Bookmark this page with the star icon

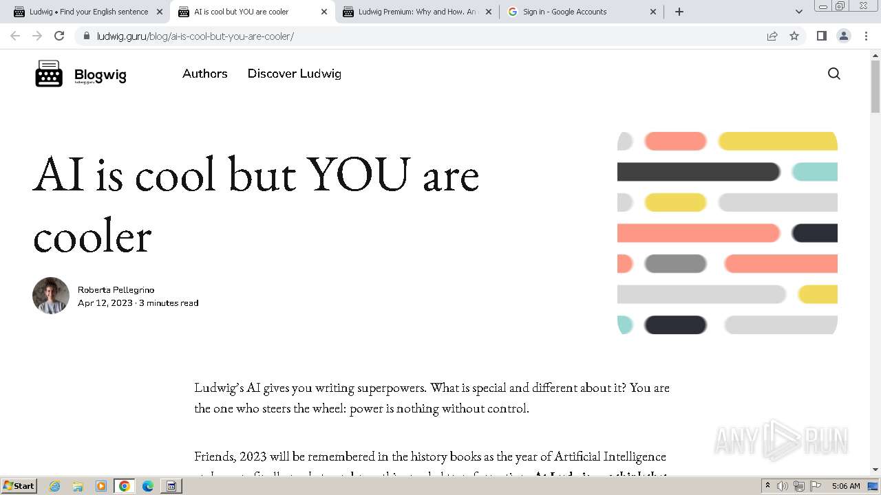click(794, 36)
